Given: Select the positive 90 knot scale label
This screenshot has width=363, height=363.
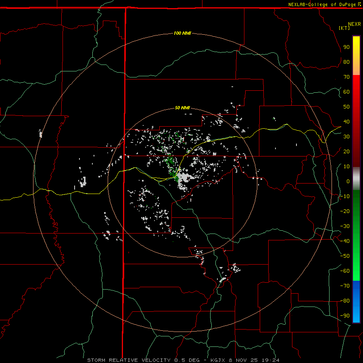Looking at the screenshot, I should click(346, 47).
